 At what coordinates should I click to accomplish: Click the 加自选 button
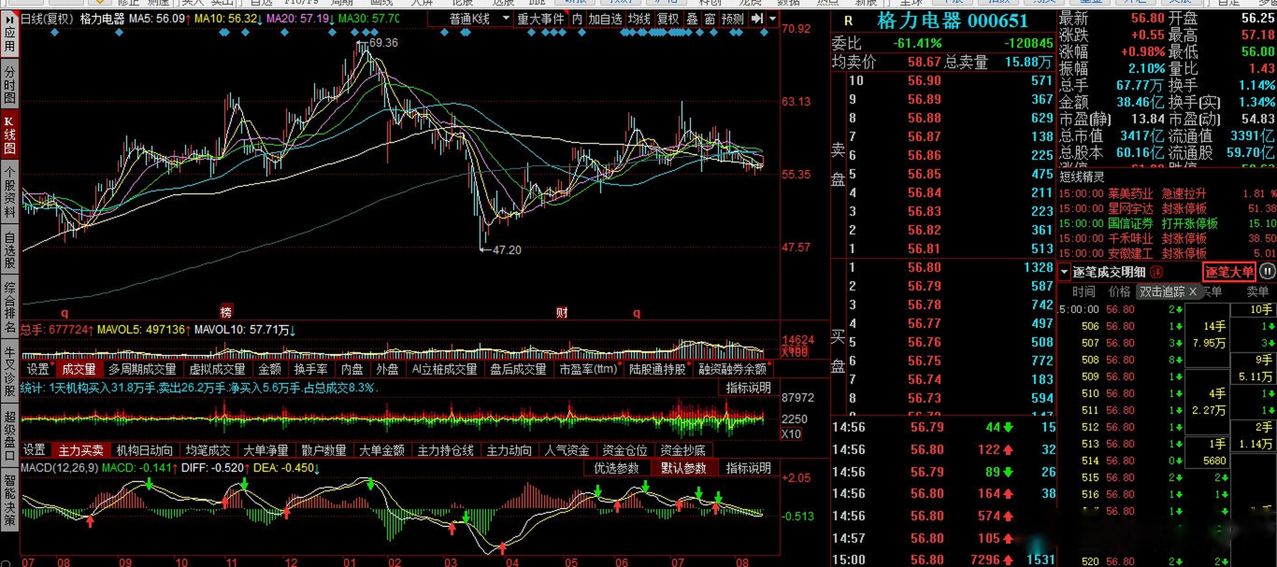coord(605,19)
